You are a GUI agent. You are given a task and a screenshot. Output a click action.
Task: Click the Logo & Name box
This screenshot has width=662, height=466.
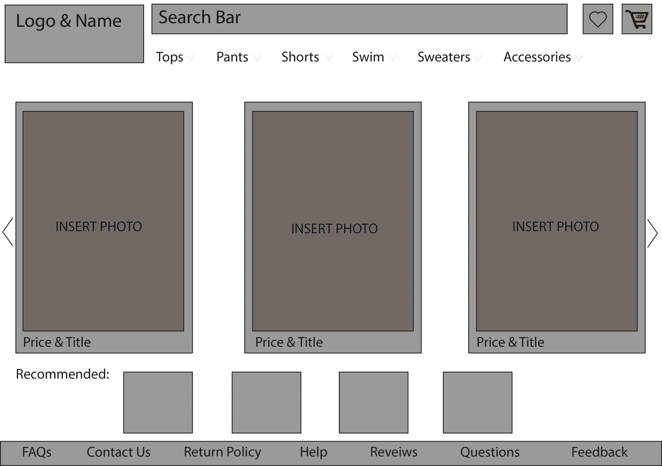74,34
